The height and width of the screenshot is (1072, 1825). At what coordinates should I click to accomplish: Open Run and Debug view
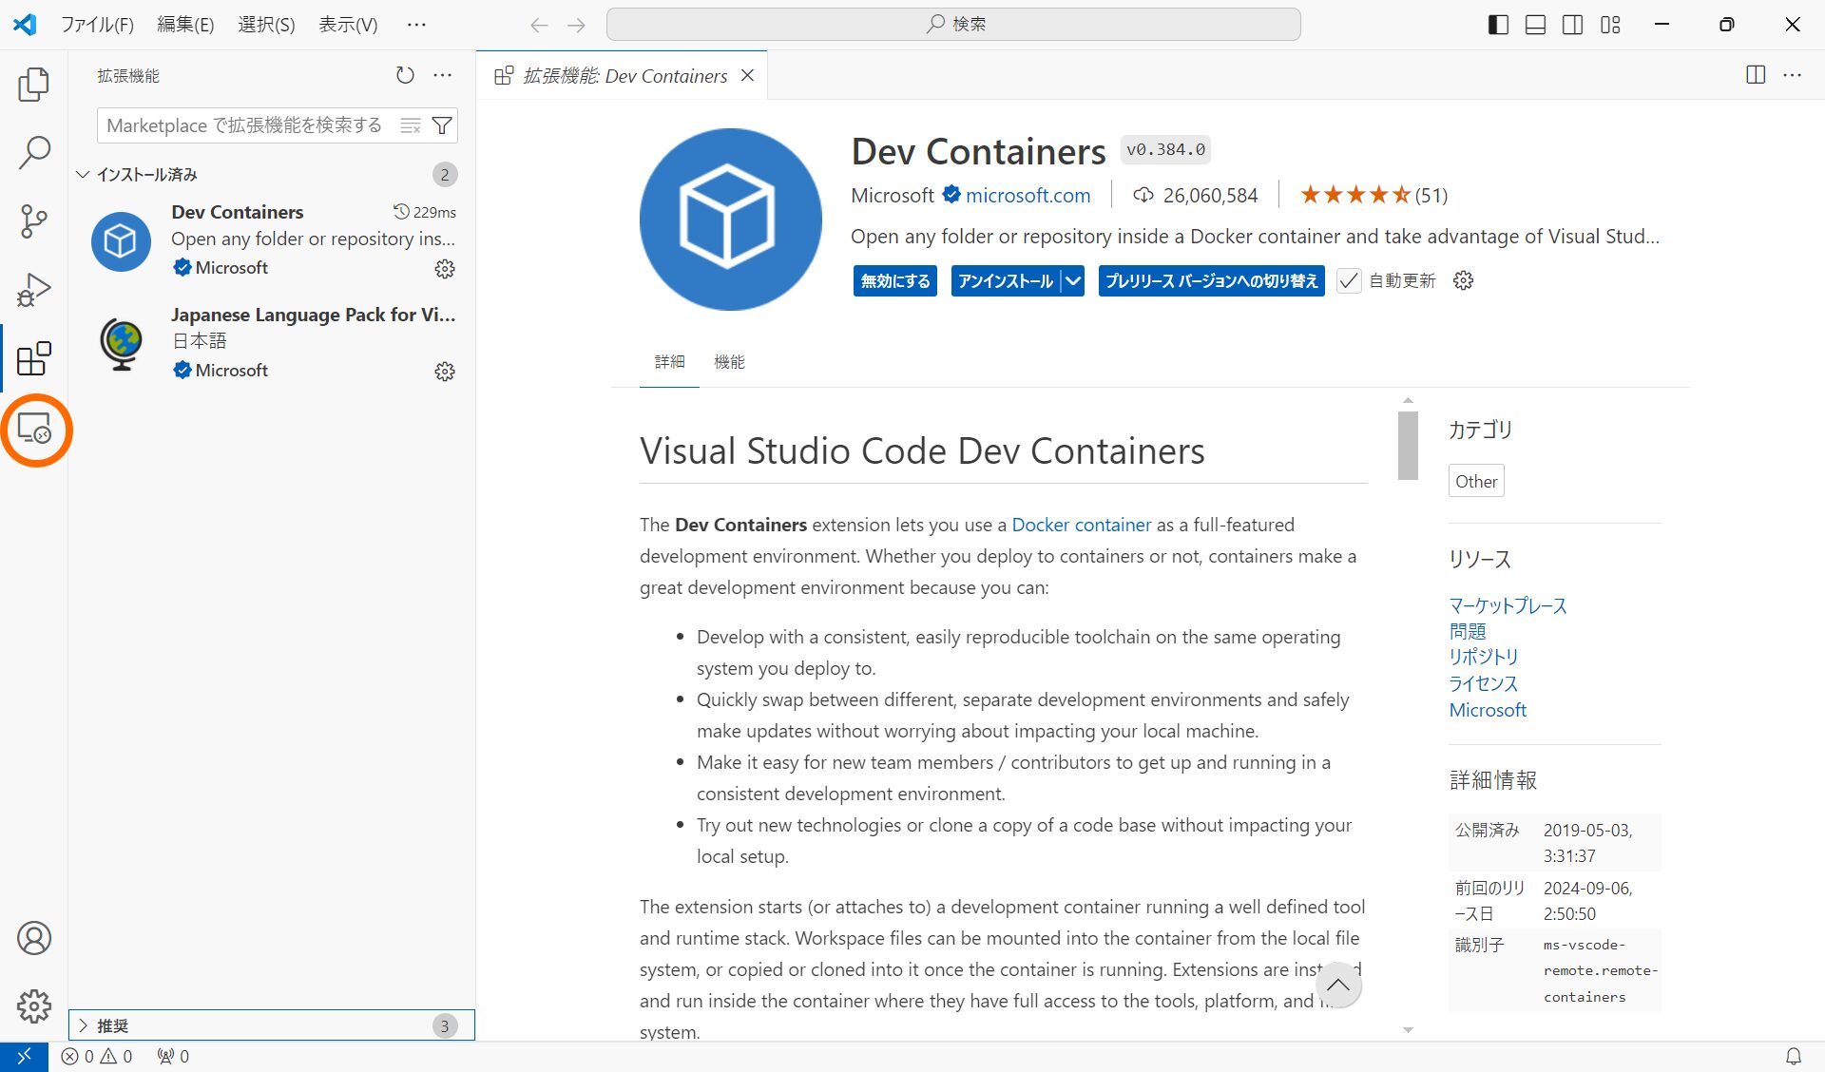pyautogui.click(x=34, y=290)
